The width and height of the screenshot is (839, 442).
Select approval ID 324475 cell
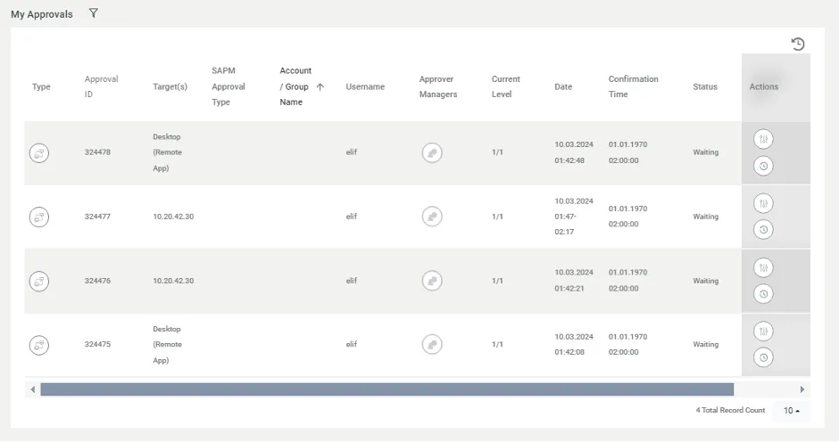pos(97,344)
